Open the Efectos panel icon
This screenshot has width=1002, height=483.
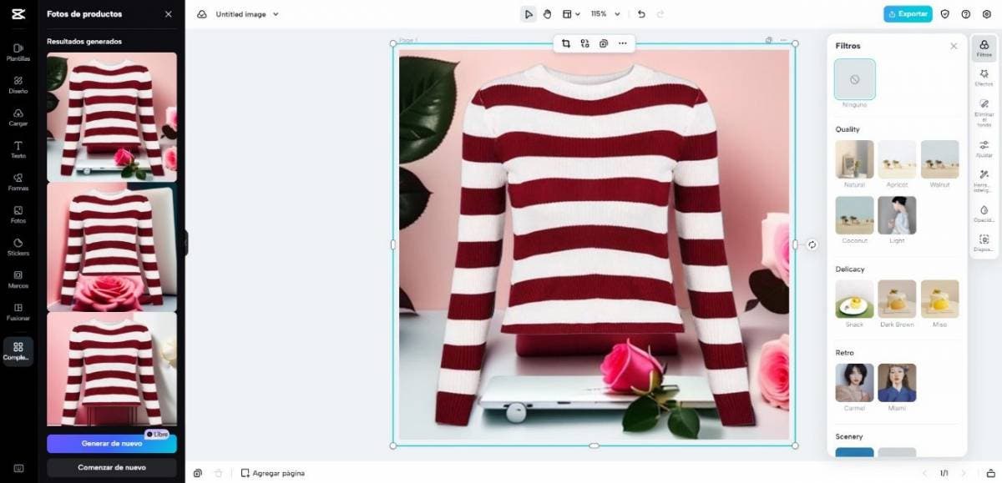pos(984,76)
